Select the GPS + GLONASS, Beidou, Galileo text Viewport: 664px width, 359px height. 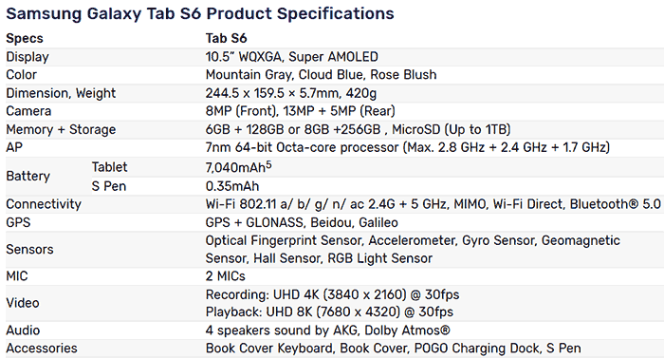tap(302, 223)
